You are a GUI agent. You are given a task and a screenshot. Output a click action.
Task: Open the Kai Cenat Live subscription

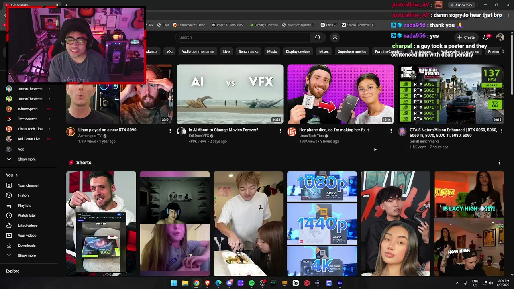coord(29,139)
